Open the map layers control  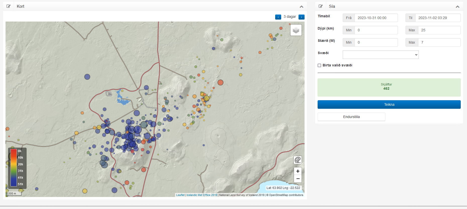tap(296, 30)
